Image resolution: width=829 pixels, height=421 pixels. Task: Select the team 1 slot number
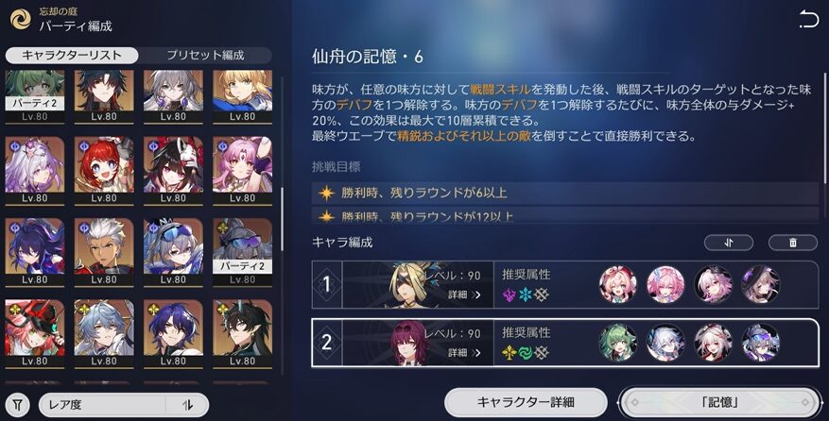(327, 284)
